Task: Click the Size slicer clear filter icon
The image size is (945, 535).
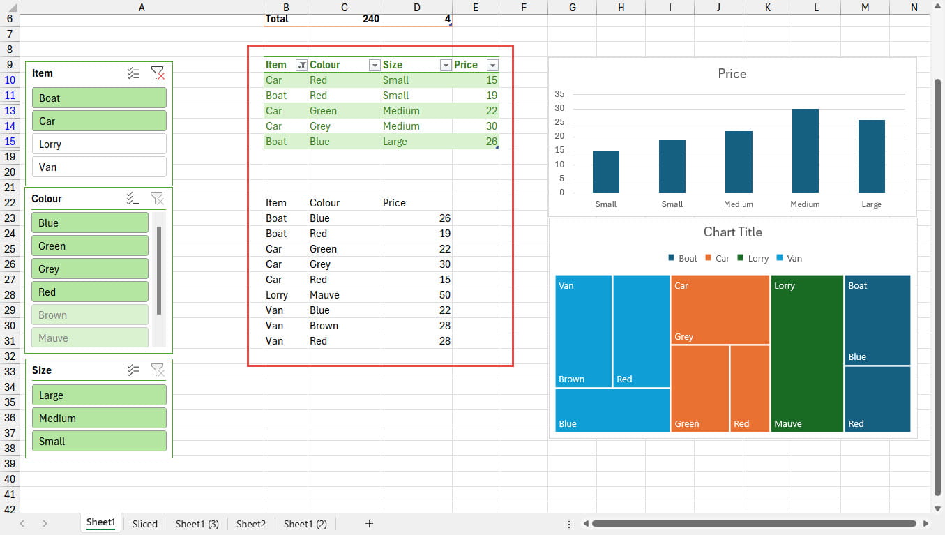Action: click(158, 370)
